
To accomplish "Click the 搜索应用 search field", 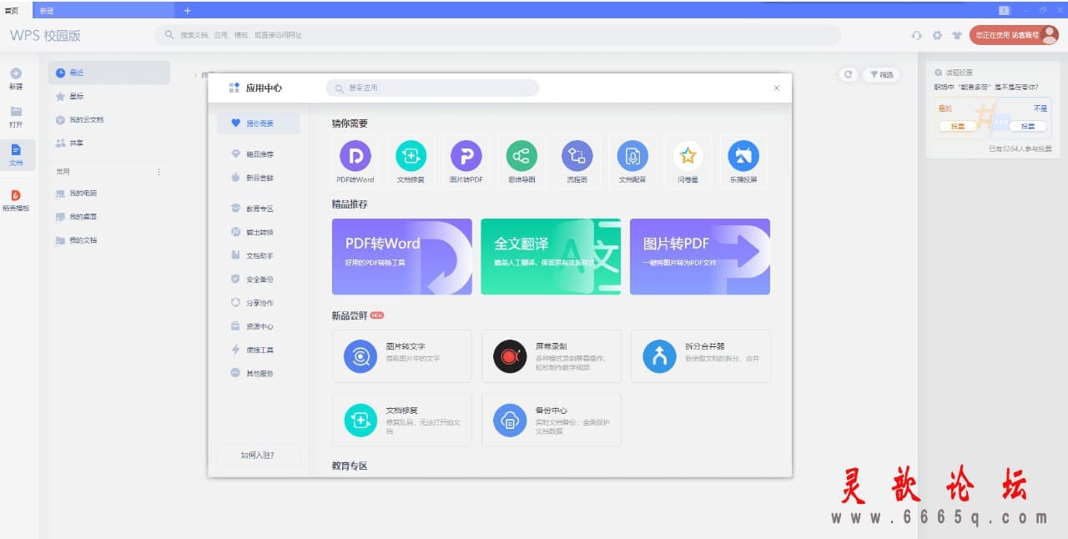I will pyautogui.click(x=432, y=88).
